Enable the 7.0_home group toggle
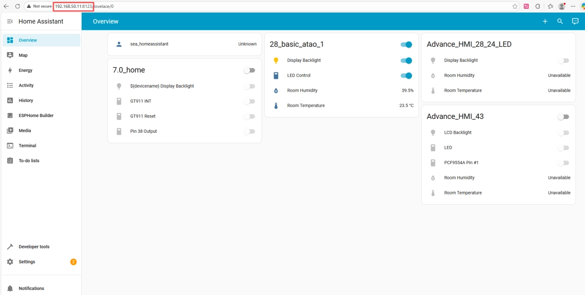This screenshot has width=585, height=295. click(249, 71)
